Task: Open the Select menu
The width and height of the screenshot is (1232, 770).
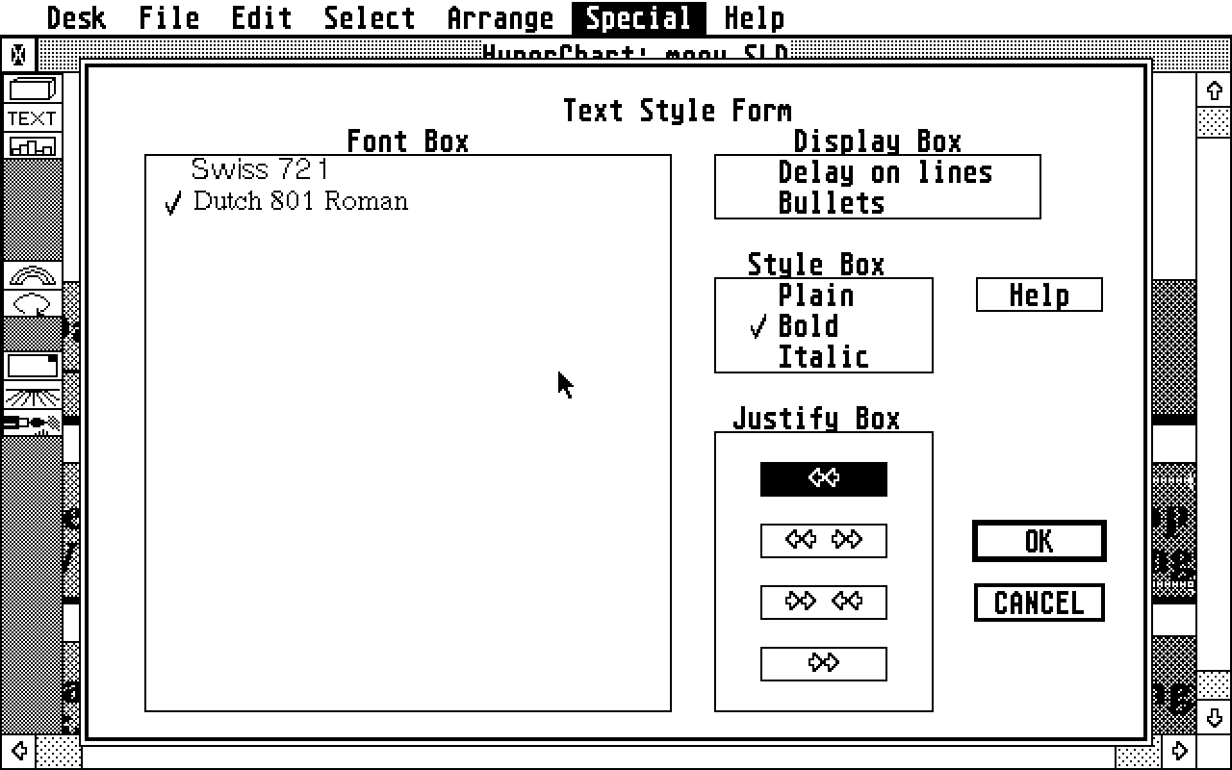Action: [370, 17]
